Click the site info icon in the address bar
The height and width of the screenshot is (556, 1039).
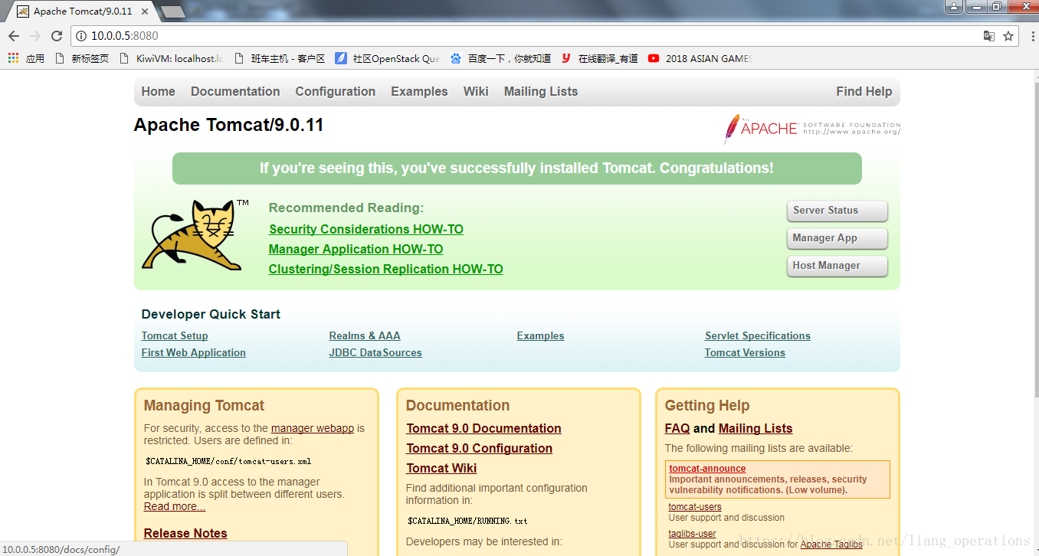click(x=81, y=36)
